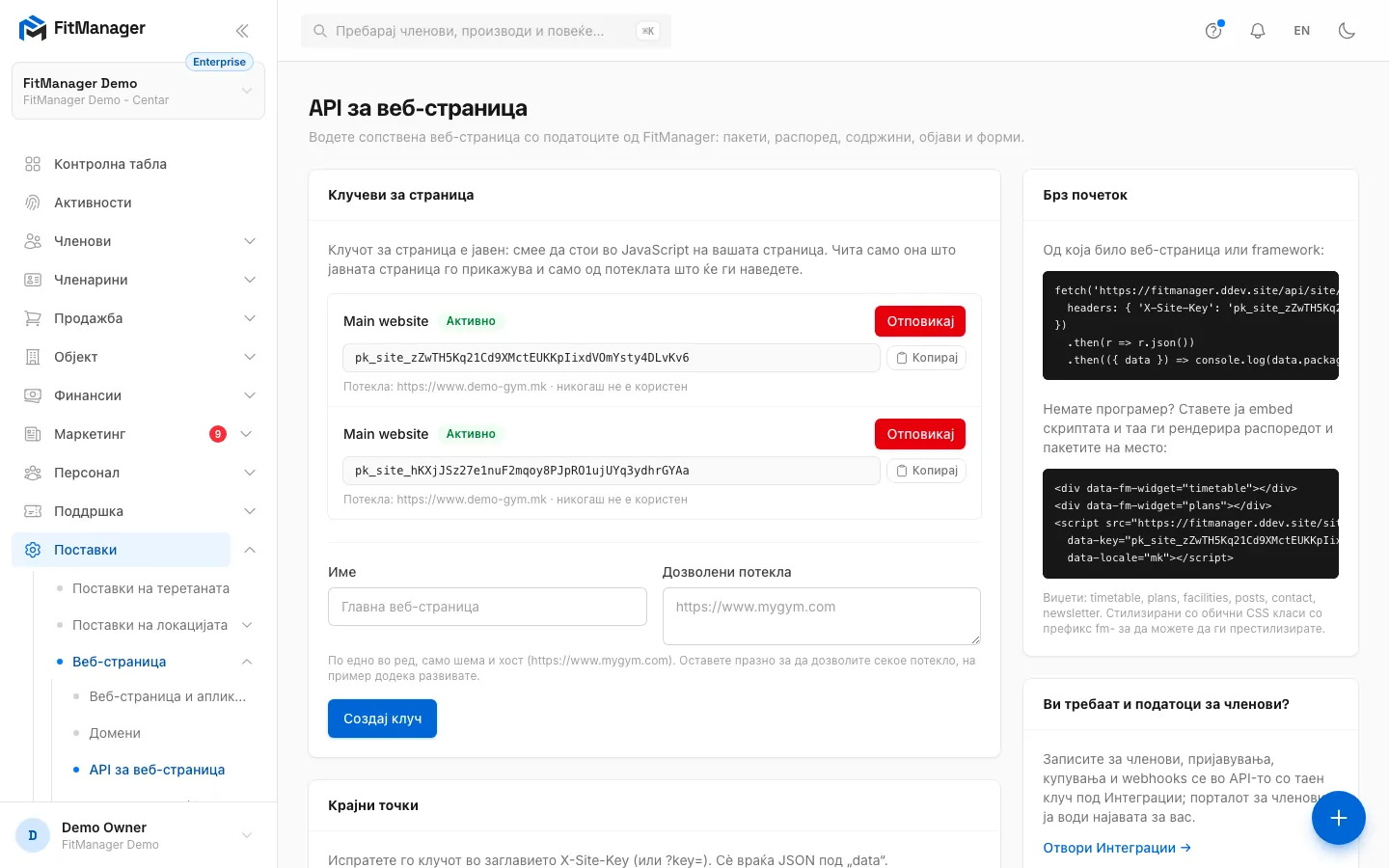The height and width of the screenshot is (868, 1389).
Task: Select the Домени menu item
Action: click(x=115, y=733)
